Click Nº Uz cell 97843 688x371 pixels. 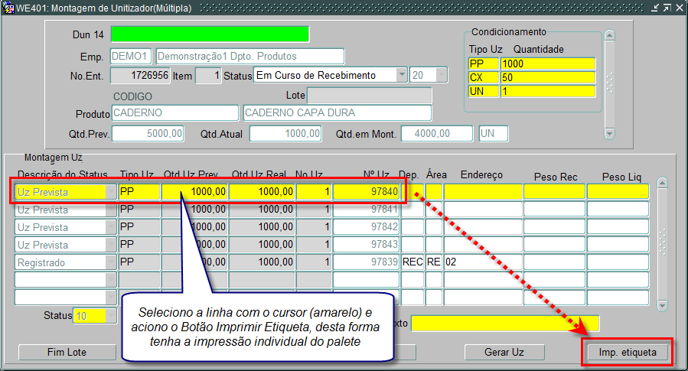366,245
